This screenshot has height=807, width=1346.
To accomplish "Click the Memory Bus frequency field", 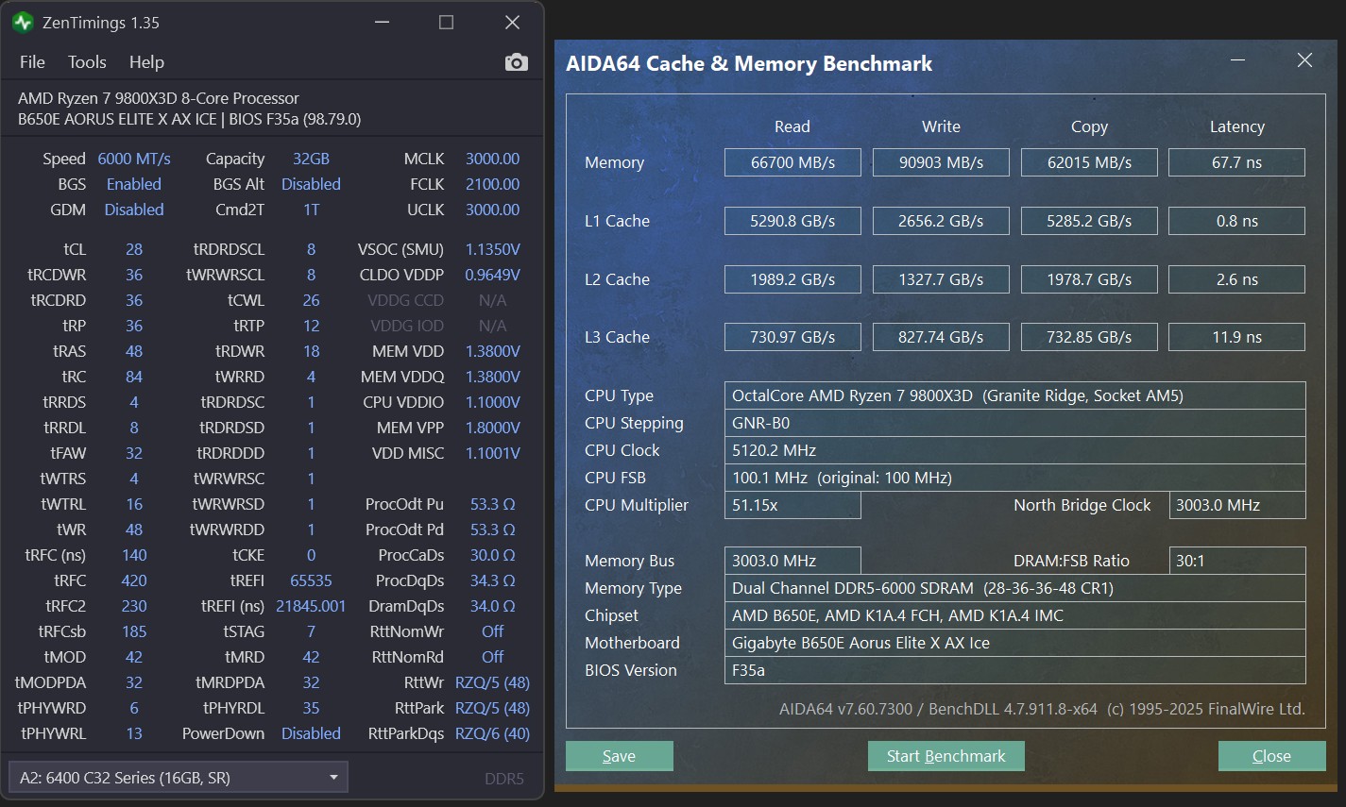I will 792,560.
